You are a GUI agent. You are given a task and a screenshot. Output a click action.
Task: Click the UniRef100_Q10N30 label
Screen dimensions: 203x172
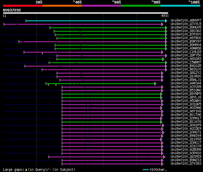tap(186, 76)
